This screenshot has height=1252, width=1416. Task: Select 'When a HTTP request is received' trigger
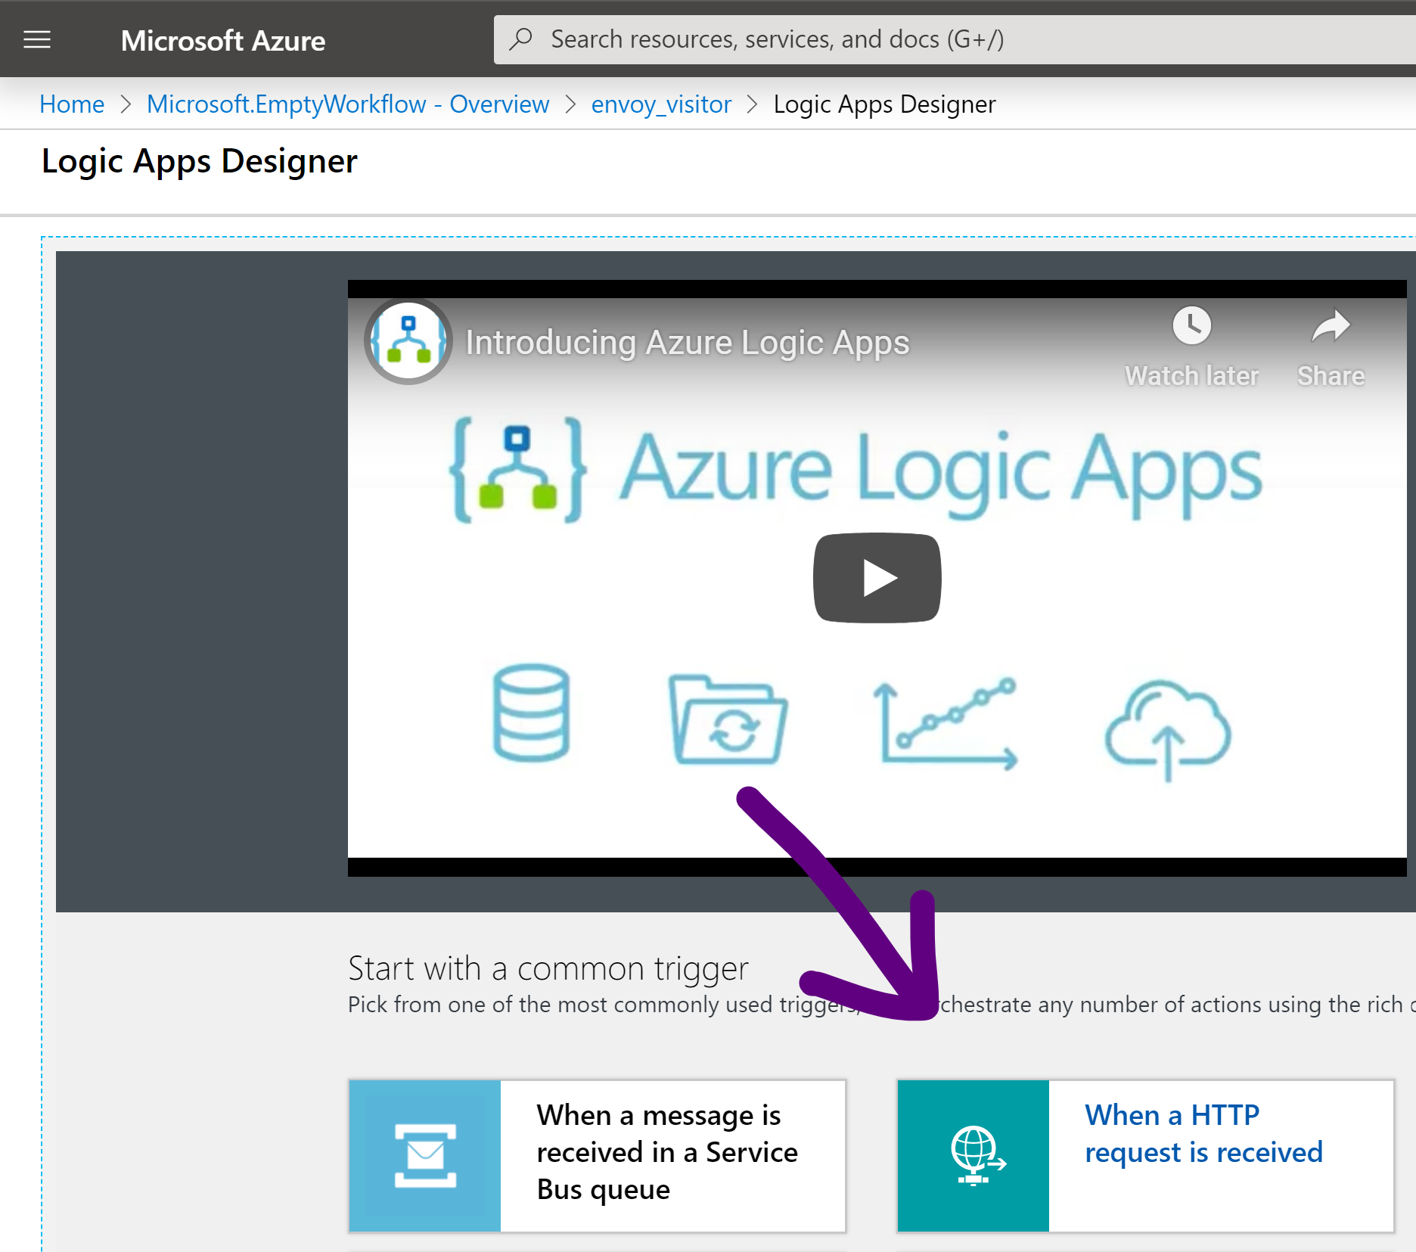pos(1203,1134)
